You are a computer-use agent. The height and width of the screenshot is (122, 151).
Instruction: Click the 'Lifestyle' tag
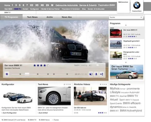115,92
